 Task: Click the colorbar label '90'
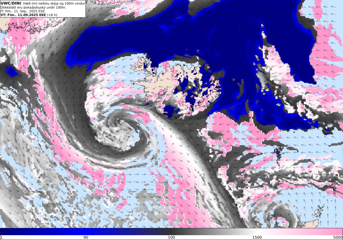[x=86, y=237]
